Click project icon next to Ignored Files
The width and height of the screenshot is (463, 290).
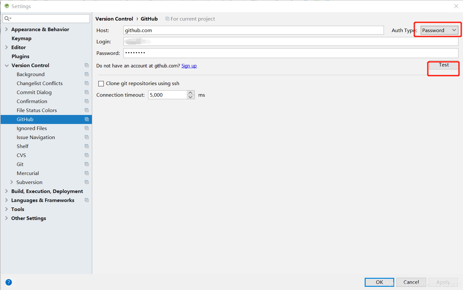(x=87, y=128)
